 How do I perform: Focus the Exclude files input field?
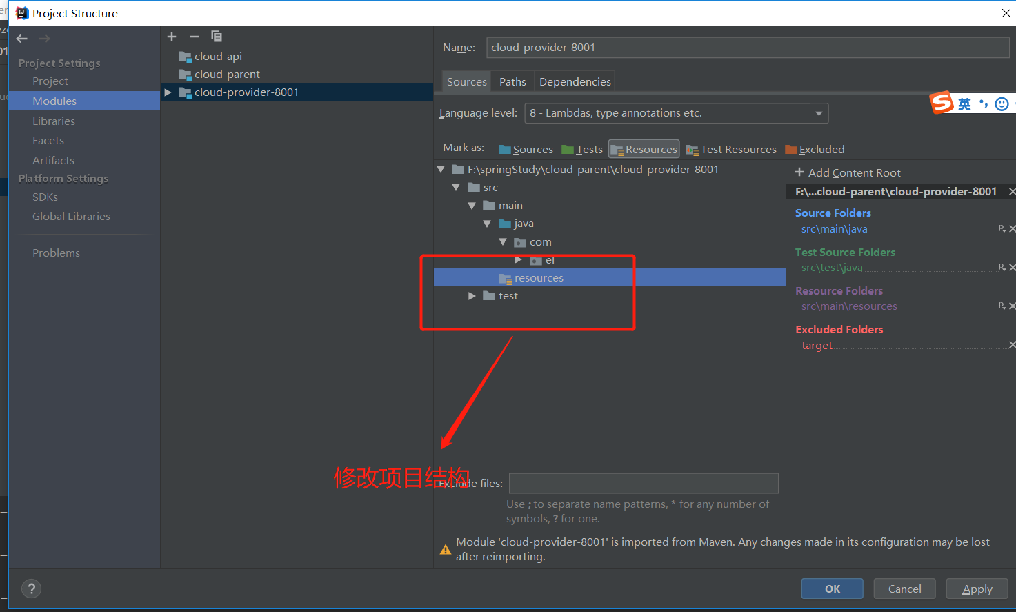(x=643, y=483)
